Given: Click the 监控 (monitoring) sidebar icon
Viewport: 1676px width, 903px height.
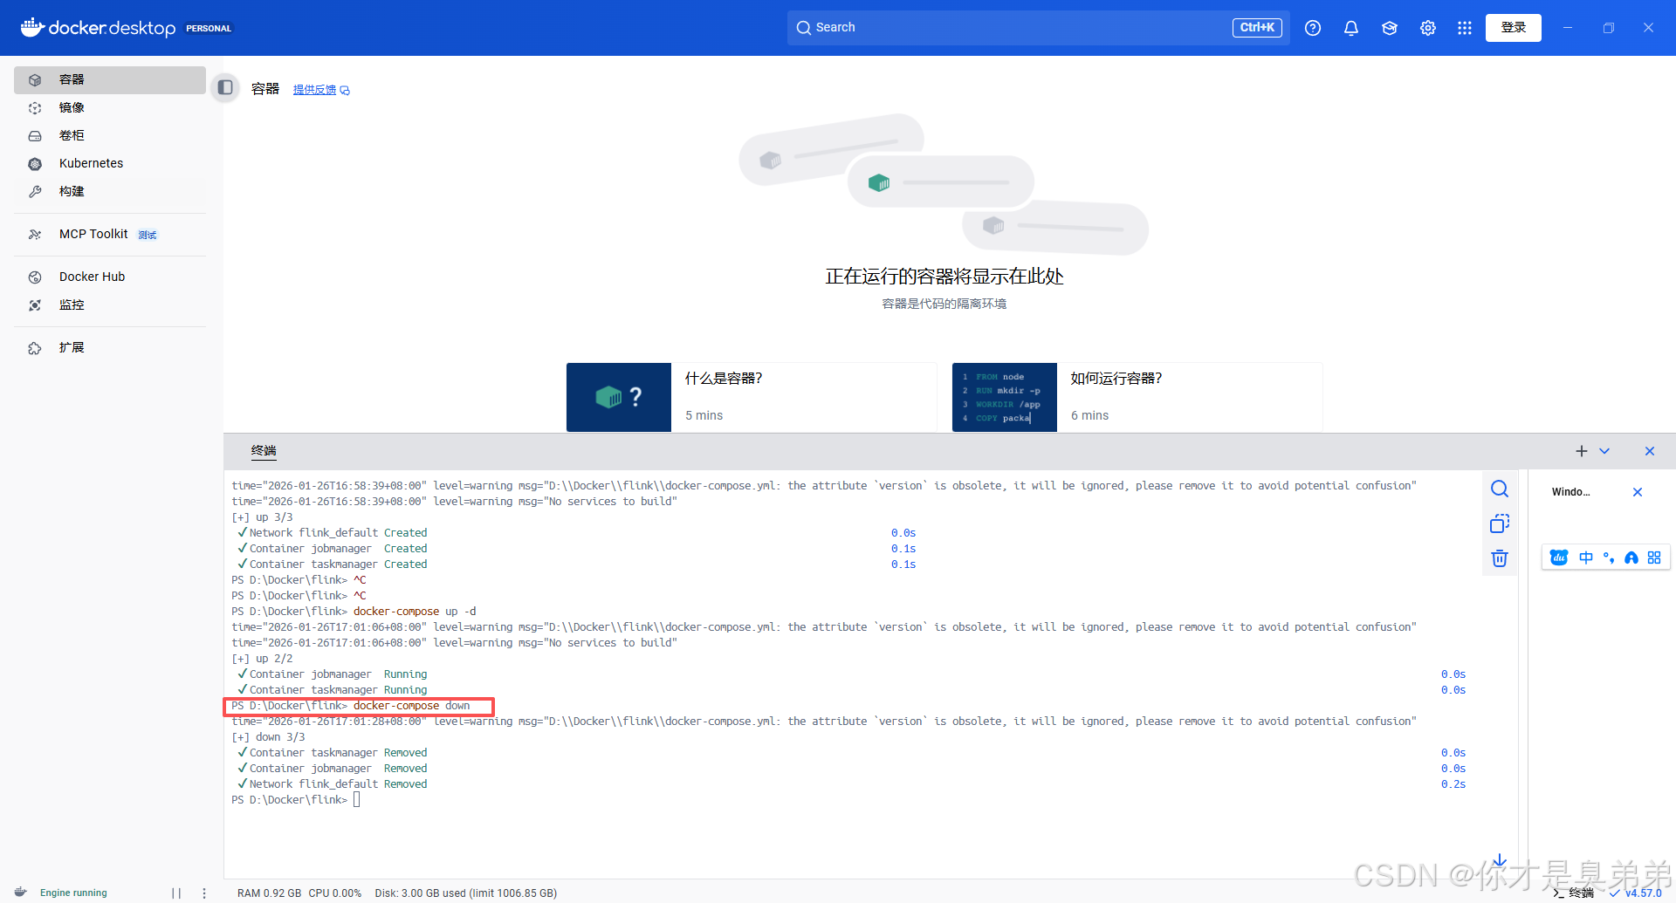Looking at the screenshot, I should pos(35,304).
